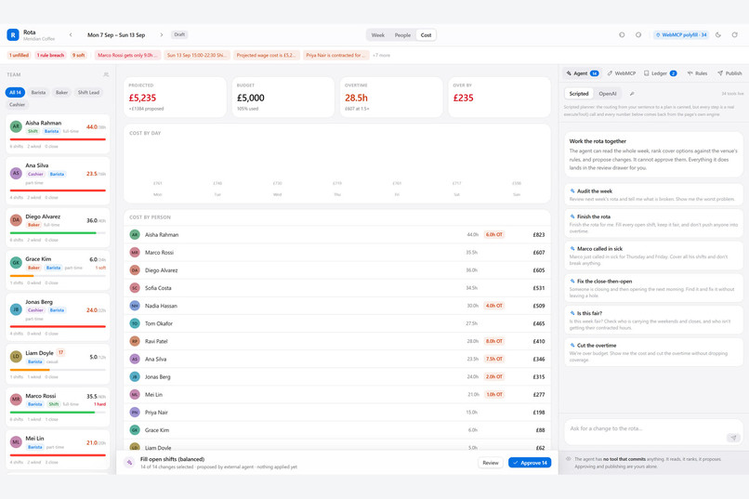Click the redo arrow in the top bar
The width and height of the screenshot is (749, 499).
638,35
